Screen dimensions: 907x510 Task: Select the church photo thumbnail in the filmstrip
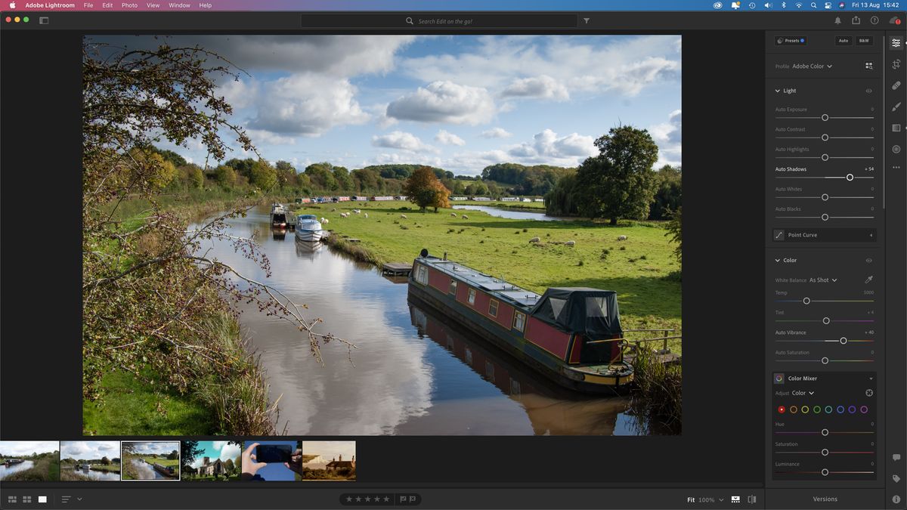[x=211, y=459]
